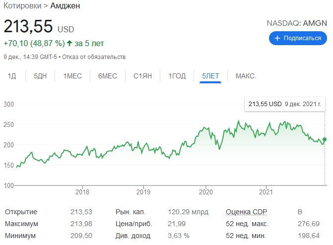Click the Рын. кап. label
The image size is (333, 245).
(x=131, y=212)
